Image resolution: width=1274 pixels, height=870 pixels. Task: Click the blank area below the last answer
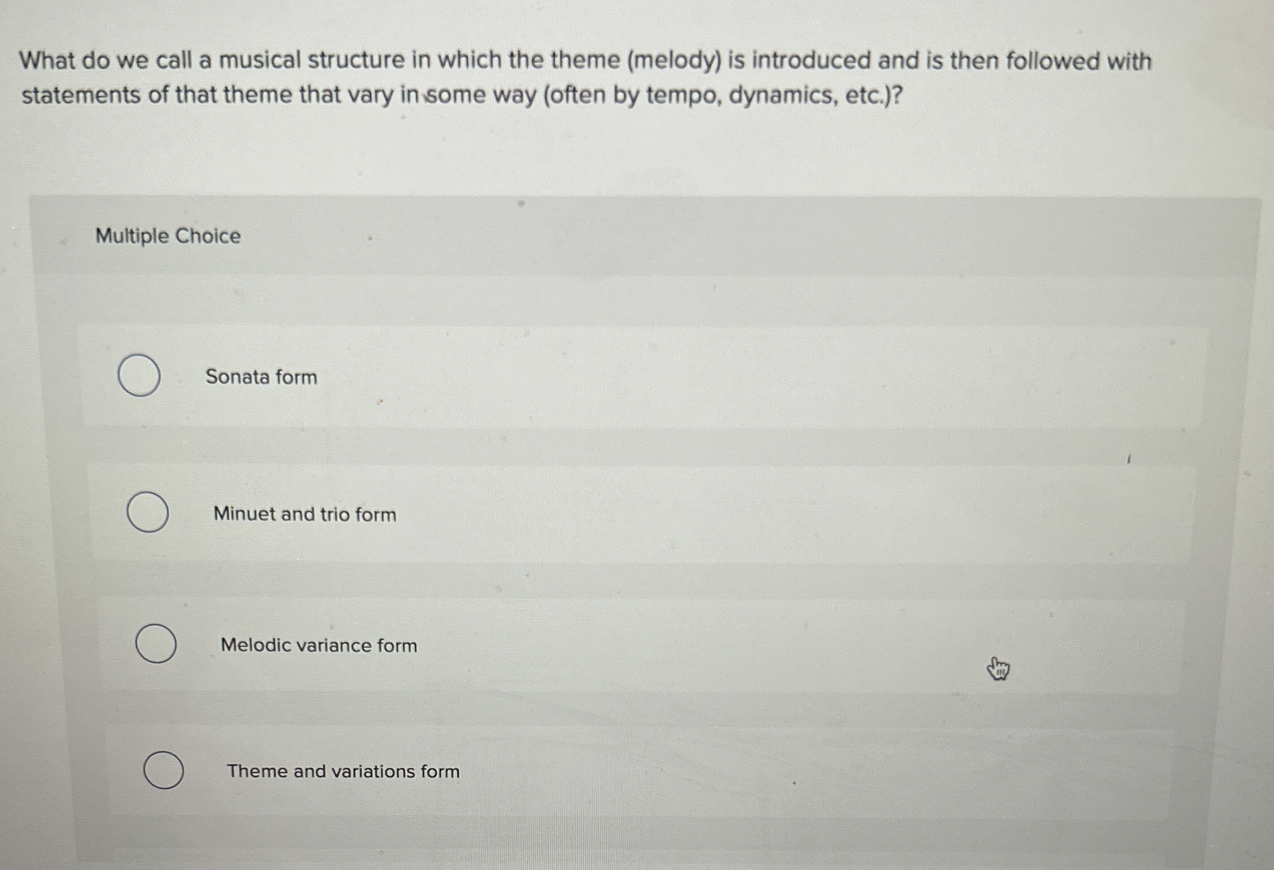[623, 837]
